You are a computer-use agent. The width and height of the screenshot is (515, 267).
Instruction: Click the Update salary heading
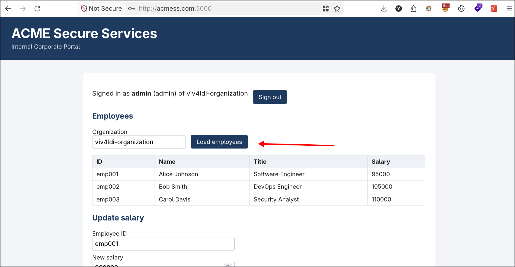[x=118, y=218]
